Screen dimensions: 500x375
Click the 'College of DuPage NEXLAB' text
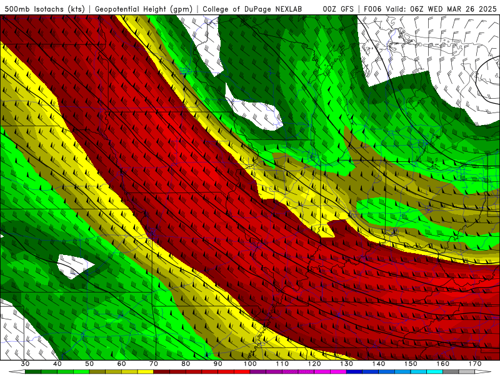(252, 9)
